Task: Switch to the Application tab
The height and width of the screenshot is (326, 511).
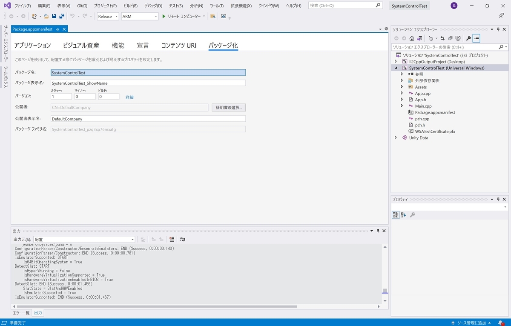Action: pyautogui.click(x=32, y=46)
